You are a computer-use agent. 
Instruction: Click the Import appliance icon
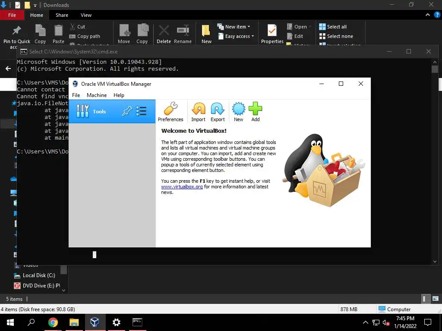(x=198, y=112)
